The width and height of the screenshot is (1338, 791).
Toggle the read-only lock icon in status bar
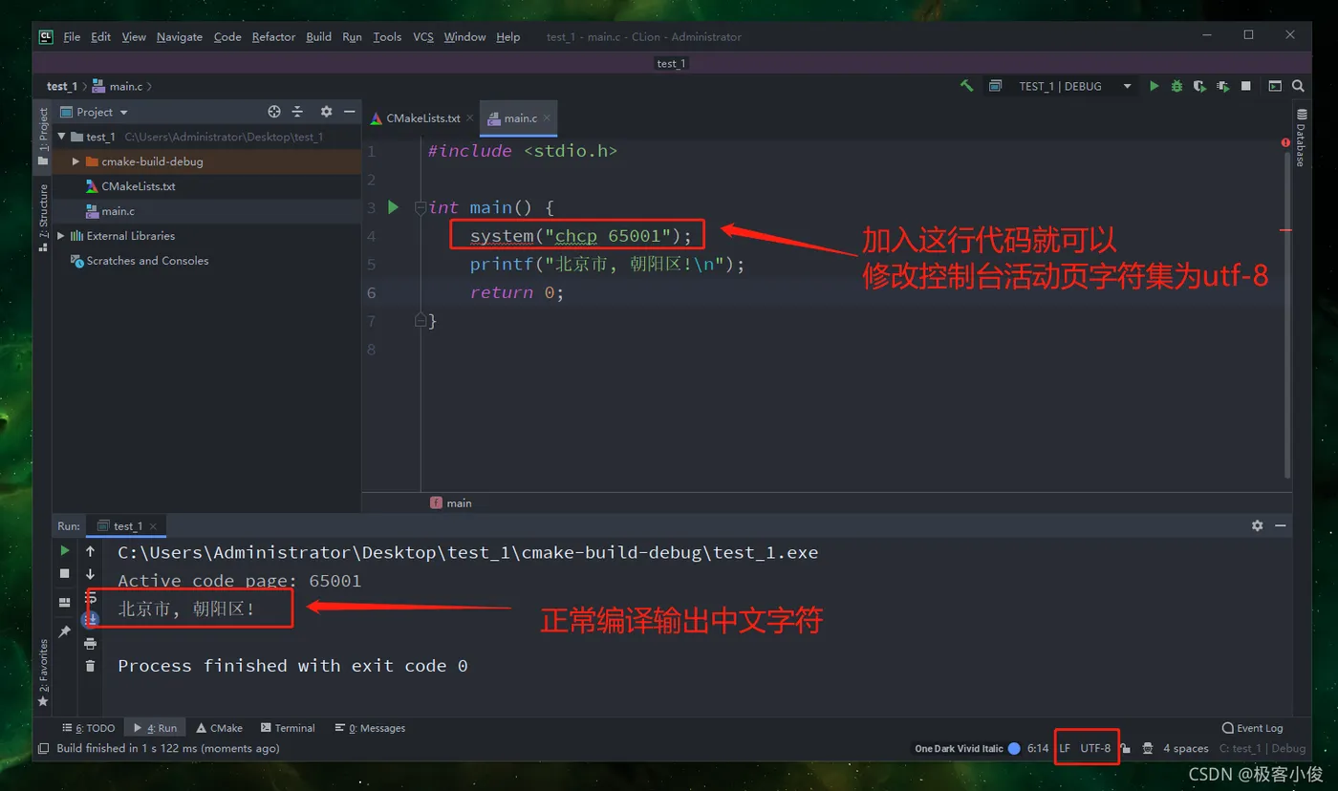tap(1127, 749)
